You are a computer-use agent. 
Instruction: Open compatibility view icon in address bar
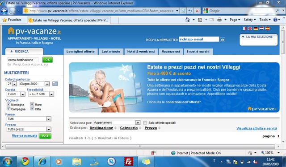[183, 11]
